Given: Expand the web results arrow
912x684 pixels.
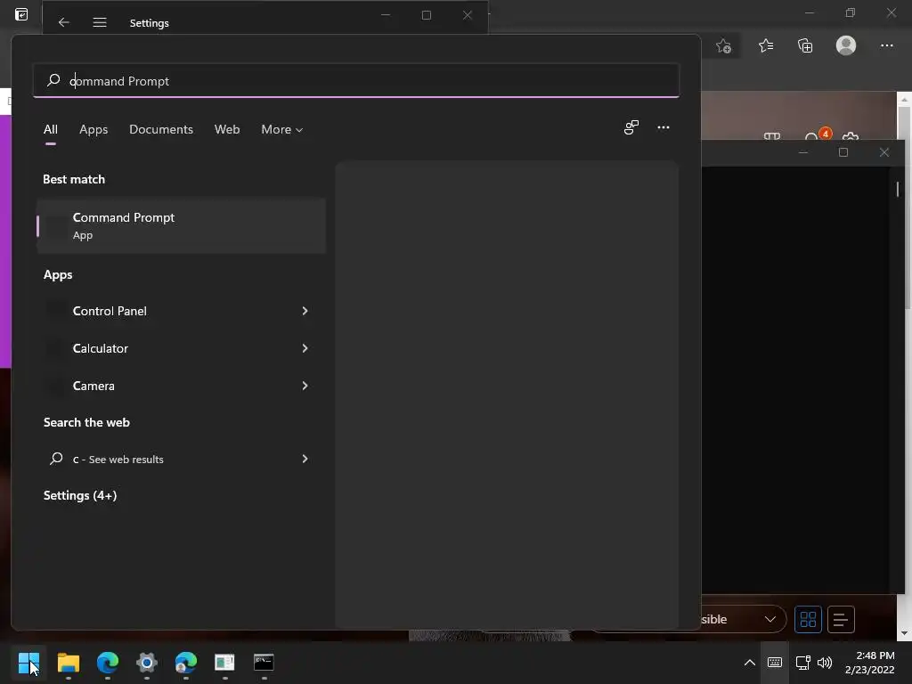Looking at the screenshot, I should (x=305, y=459).
